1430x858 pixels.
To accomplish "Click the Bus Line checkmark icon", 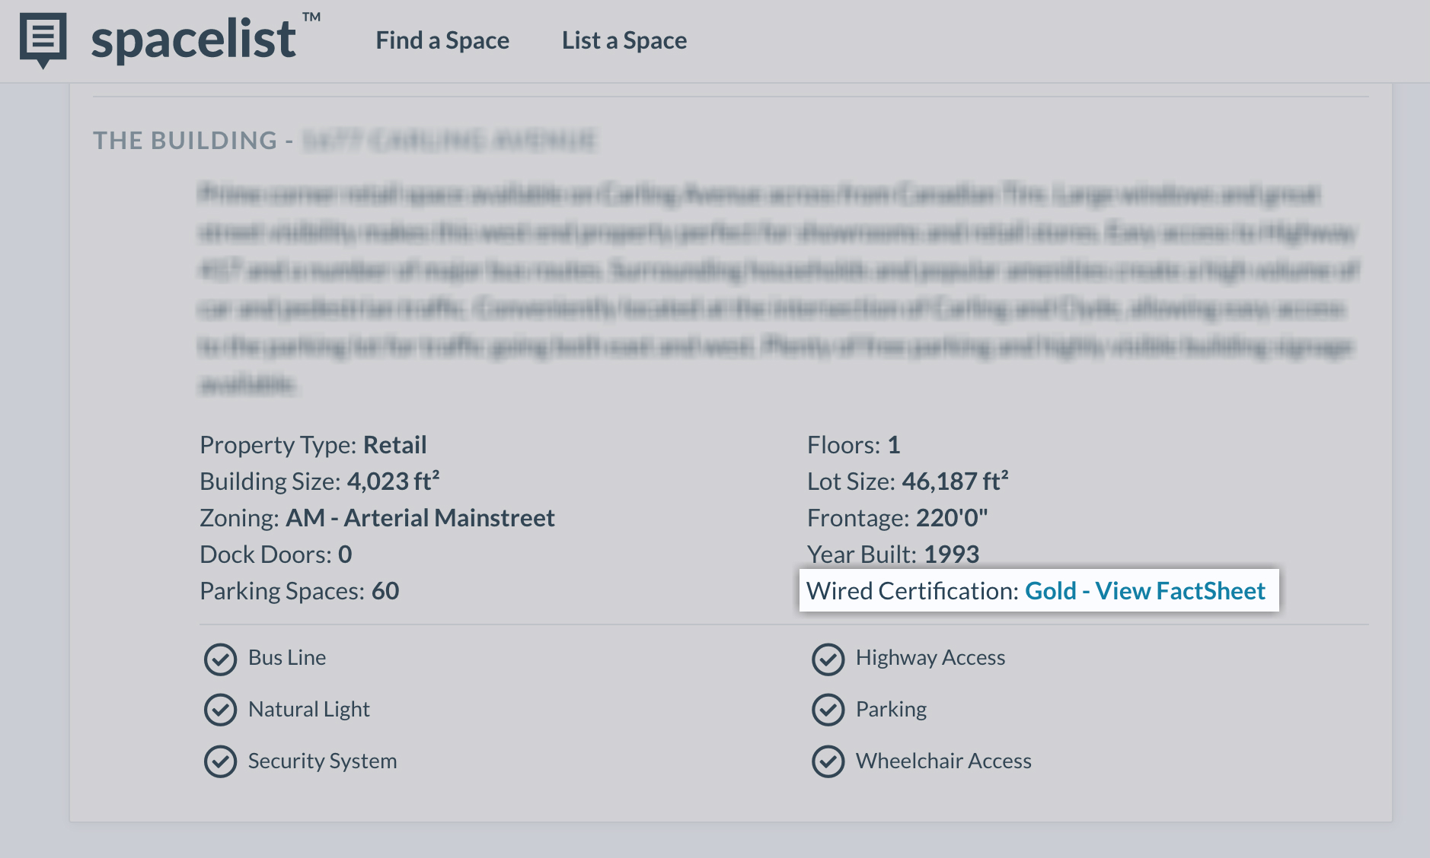I will (220, 659).
